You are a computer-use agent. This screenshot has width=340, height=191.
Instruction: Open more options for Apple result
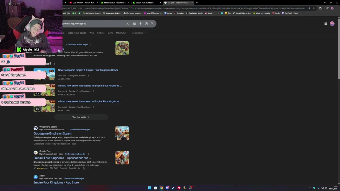pos(87,179)
